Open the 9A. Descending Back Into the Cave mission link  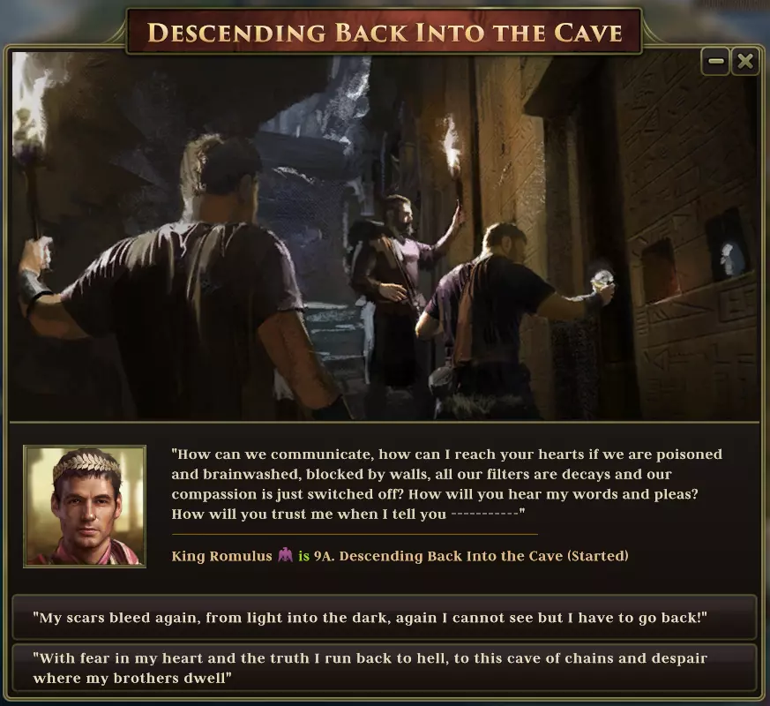click(471, 556)
